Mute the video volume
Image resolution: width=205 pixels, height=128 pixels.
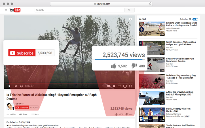click(21, 86)
